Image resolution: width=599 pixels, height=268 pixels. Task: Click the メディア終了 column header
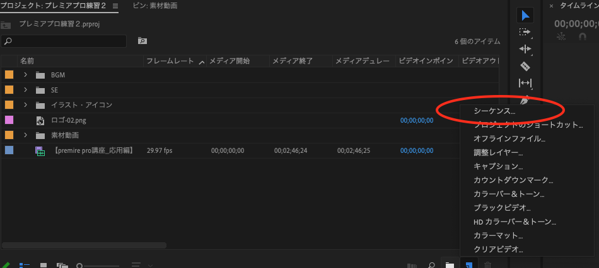point(293,61)
